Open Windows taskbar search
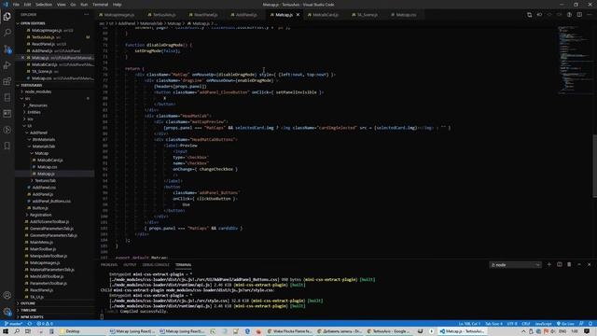 pos(17,331)
